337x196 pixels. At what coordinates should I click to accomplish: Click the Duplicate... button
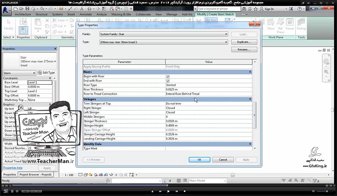(x=244, y=42)
